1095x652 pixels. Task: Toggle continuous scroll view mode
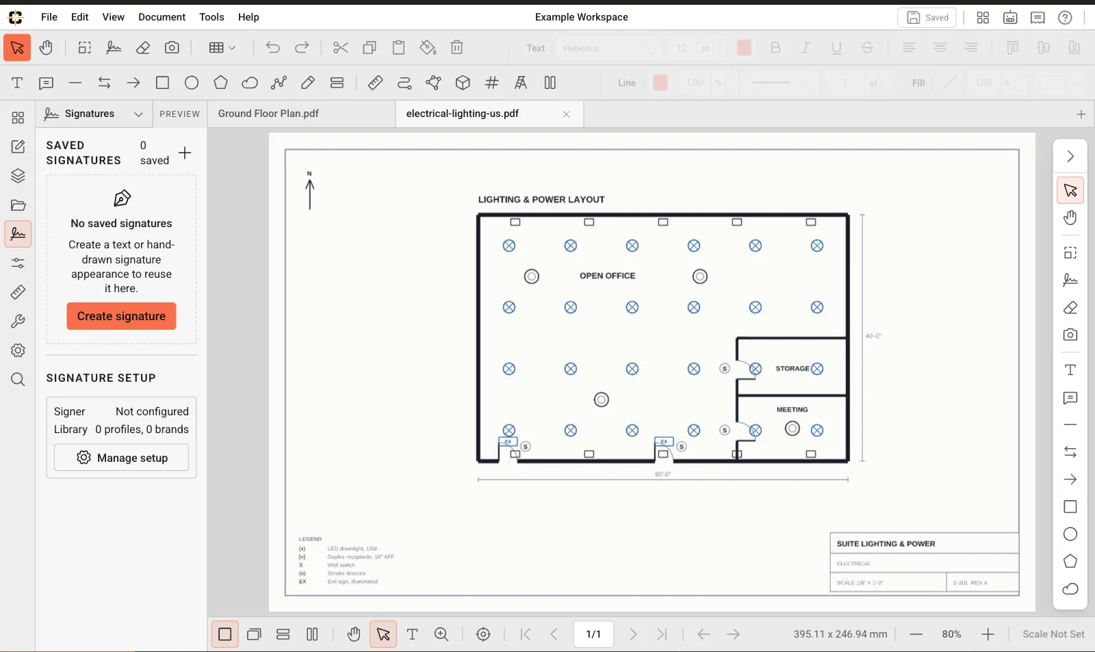click(x=283, y=634)
